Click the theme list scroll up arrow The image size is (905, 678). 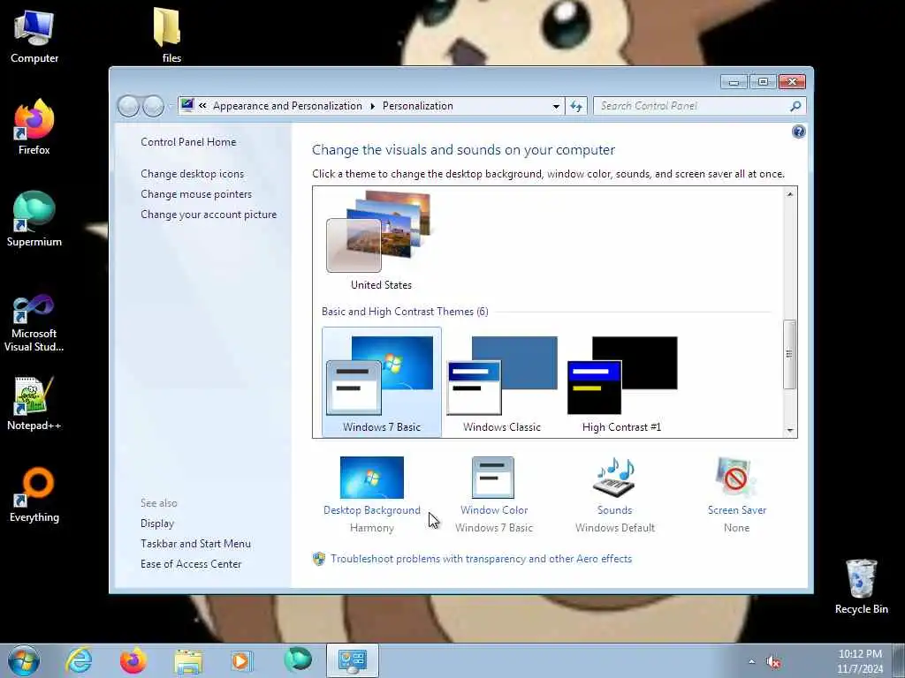click(x=789, y=194)
